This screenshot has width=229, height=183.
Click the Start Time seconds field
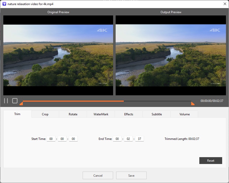click(x=73, y=139)
